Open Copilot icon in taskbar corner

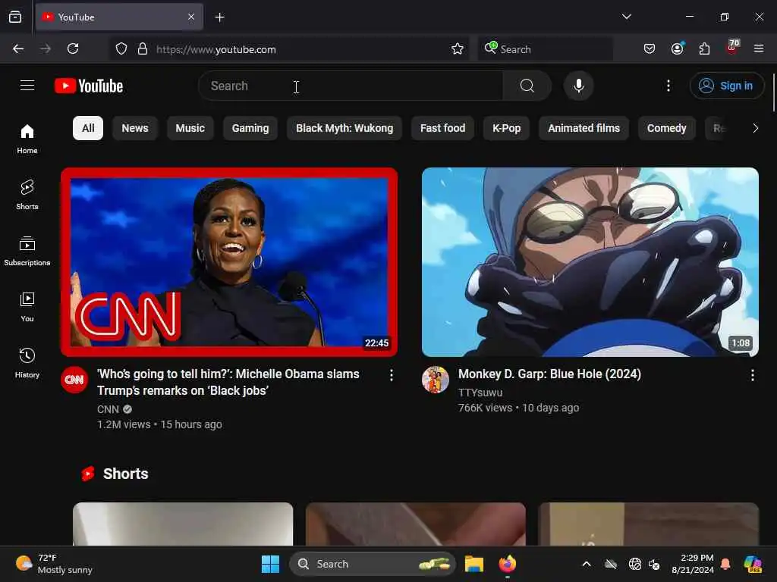click(x=753, y=564)
